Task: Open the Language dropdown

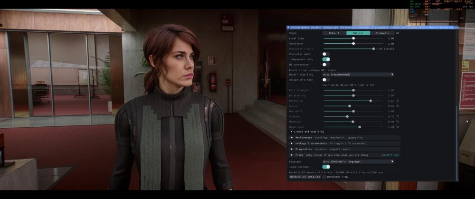Action: (358, 161)
